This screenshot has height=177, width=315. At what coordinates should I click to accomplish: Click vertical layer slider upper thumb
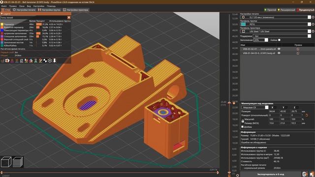(x=229, y=103)
